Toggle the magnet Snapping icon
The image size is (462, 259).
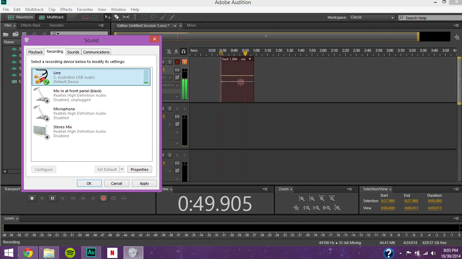[184, 51]
